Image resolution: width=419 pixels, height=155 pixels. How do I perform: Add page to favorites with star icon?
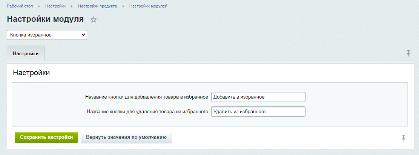click(x=94, y=20)
